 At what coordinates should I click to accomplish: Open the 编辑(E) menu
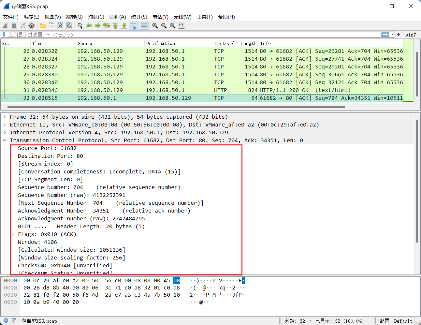pyautogui.click(x=32, y=17)
